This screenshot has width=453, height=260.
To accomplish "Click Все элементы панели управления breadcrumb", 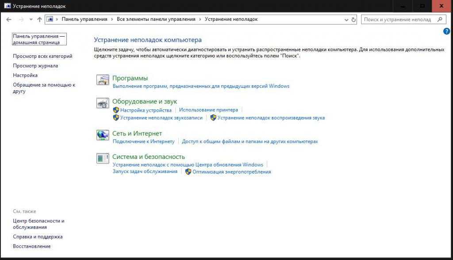I will [156, 19].
